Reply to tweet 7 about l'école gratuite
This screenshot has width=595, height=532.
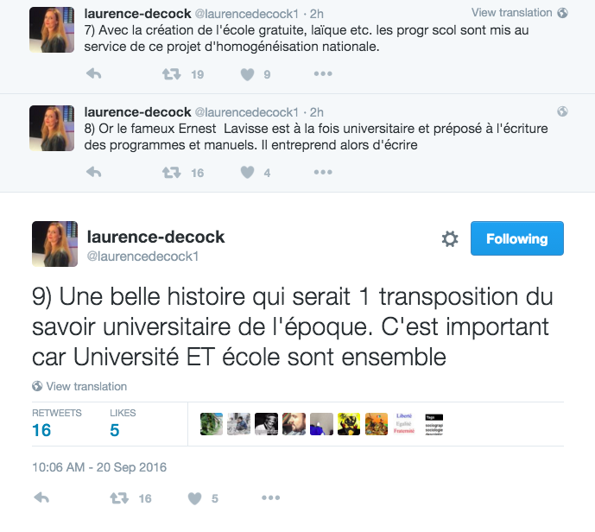94,73
